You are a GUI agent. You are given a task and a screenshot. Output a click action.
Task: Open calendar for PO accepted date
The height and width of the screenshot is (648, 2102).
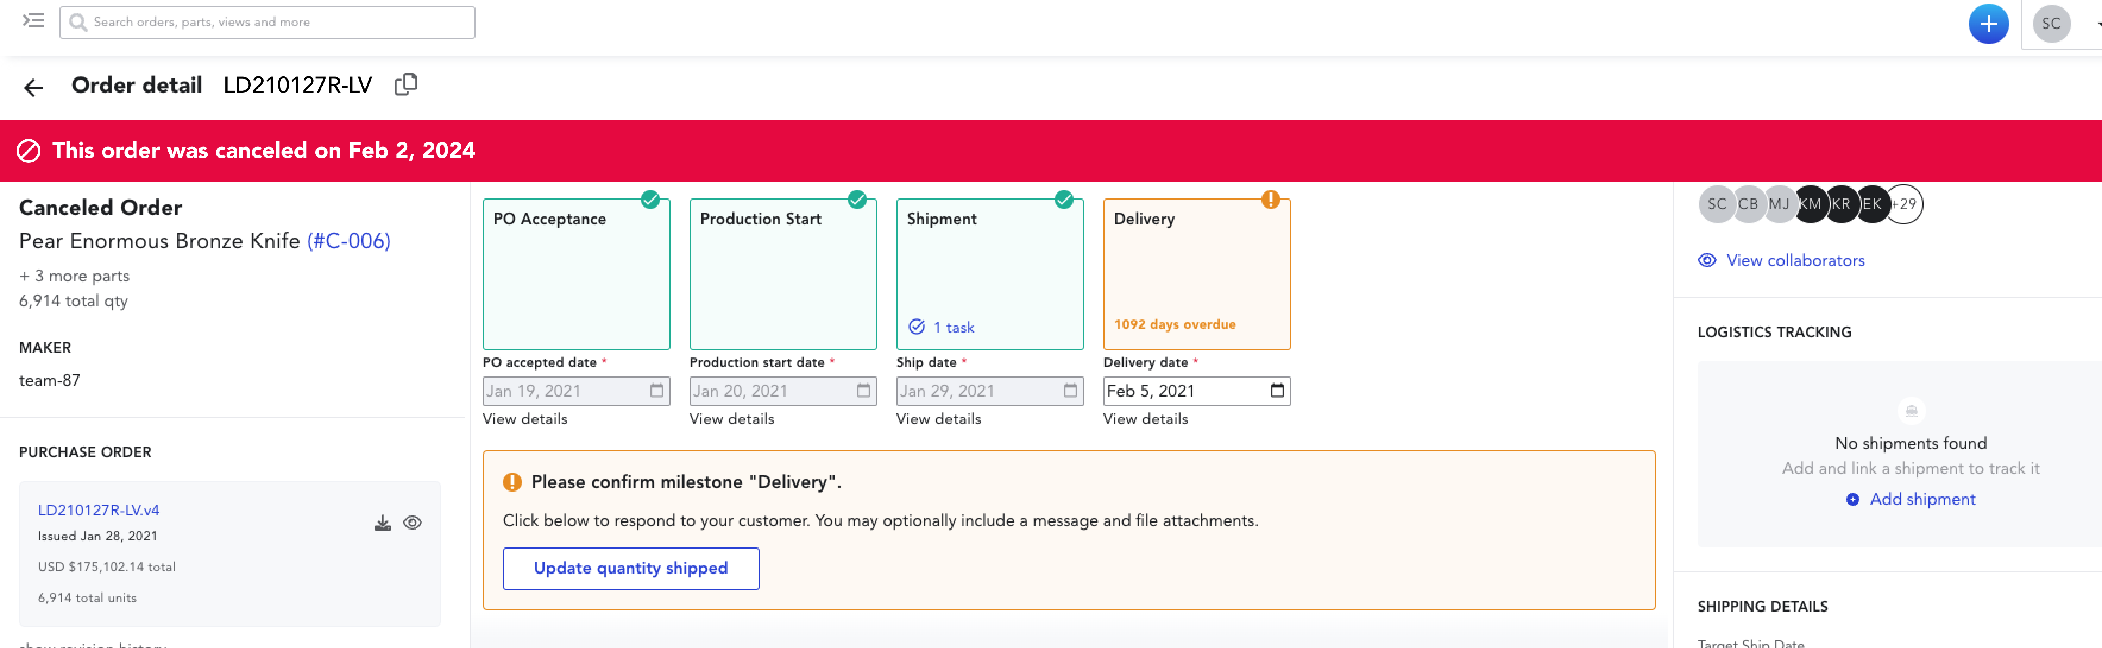[x=657, y=390]
